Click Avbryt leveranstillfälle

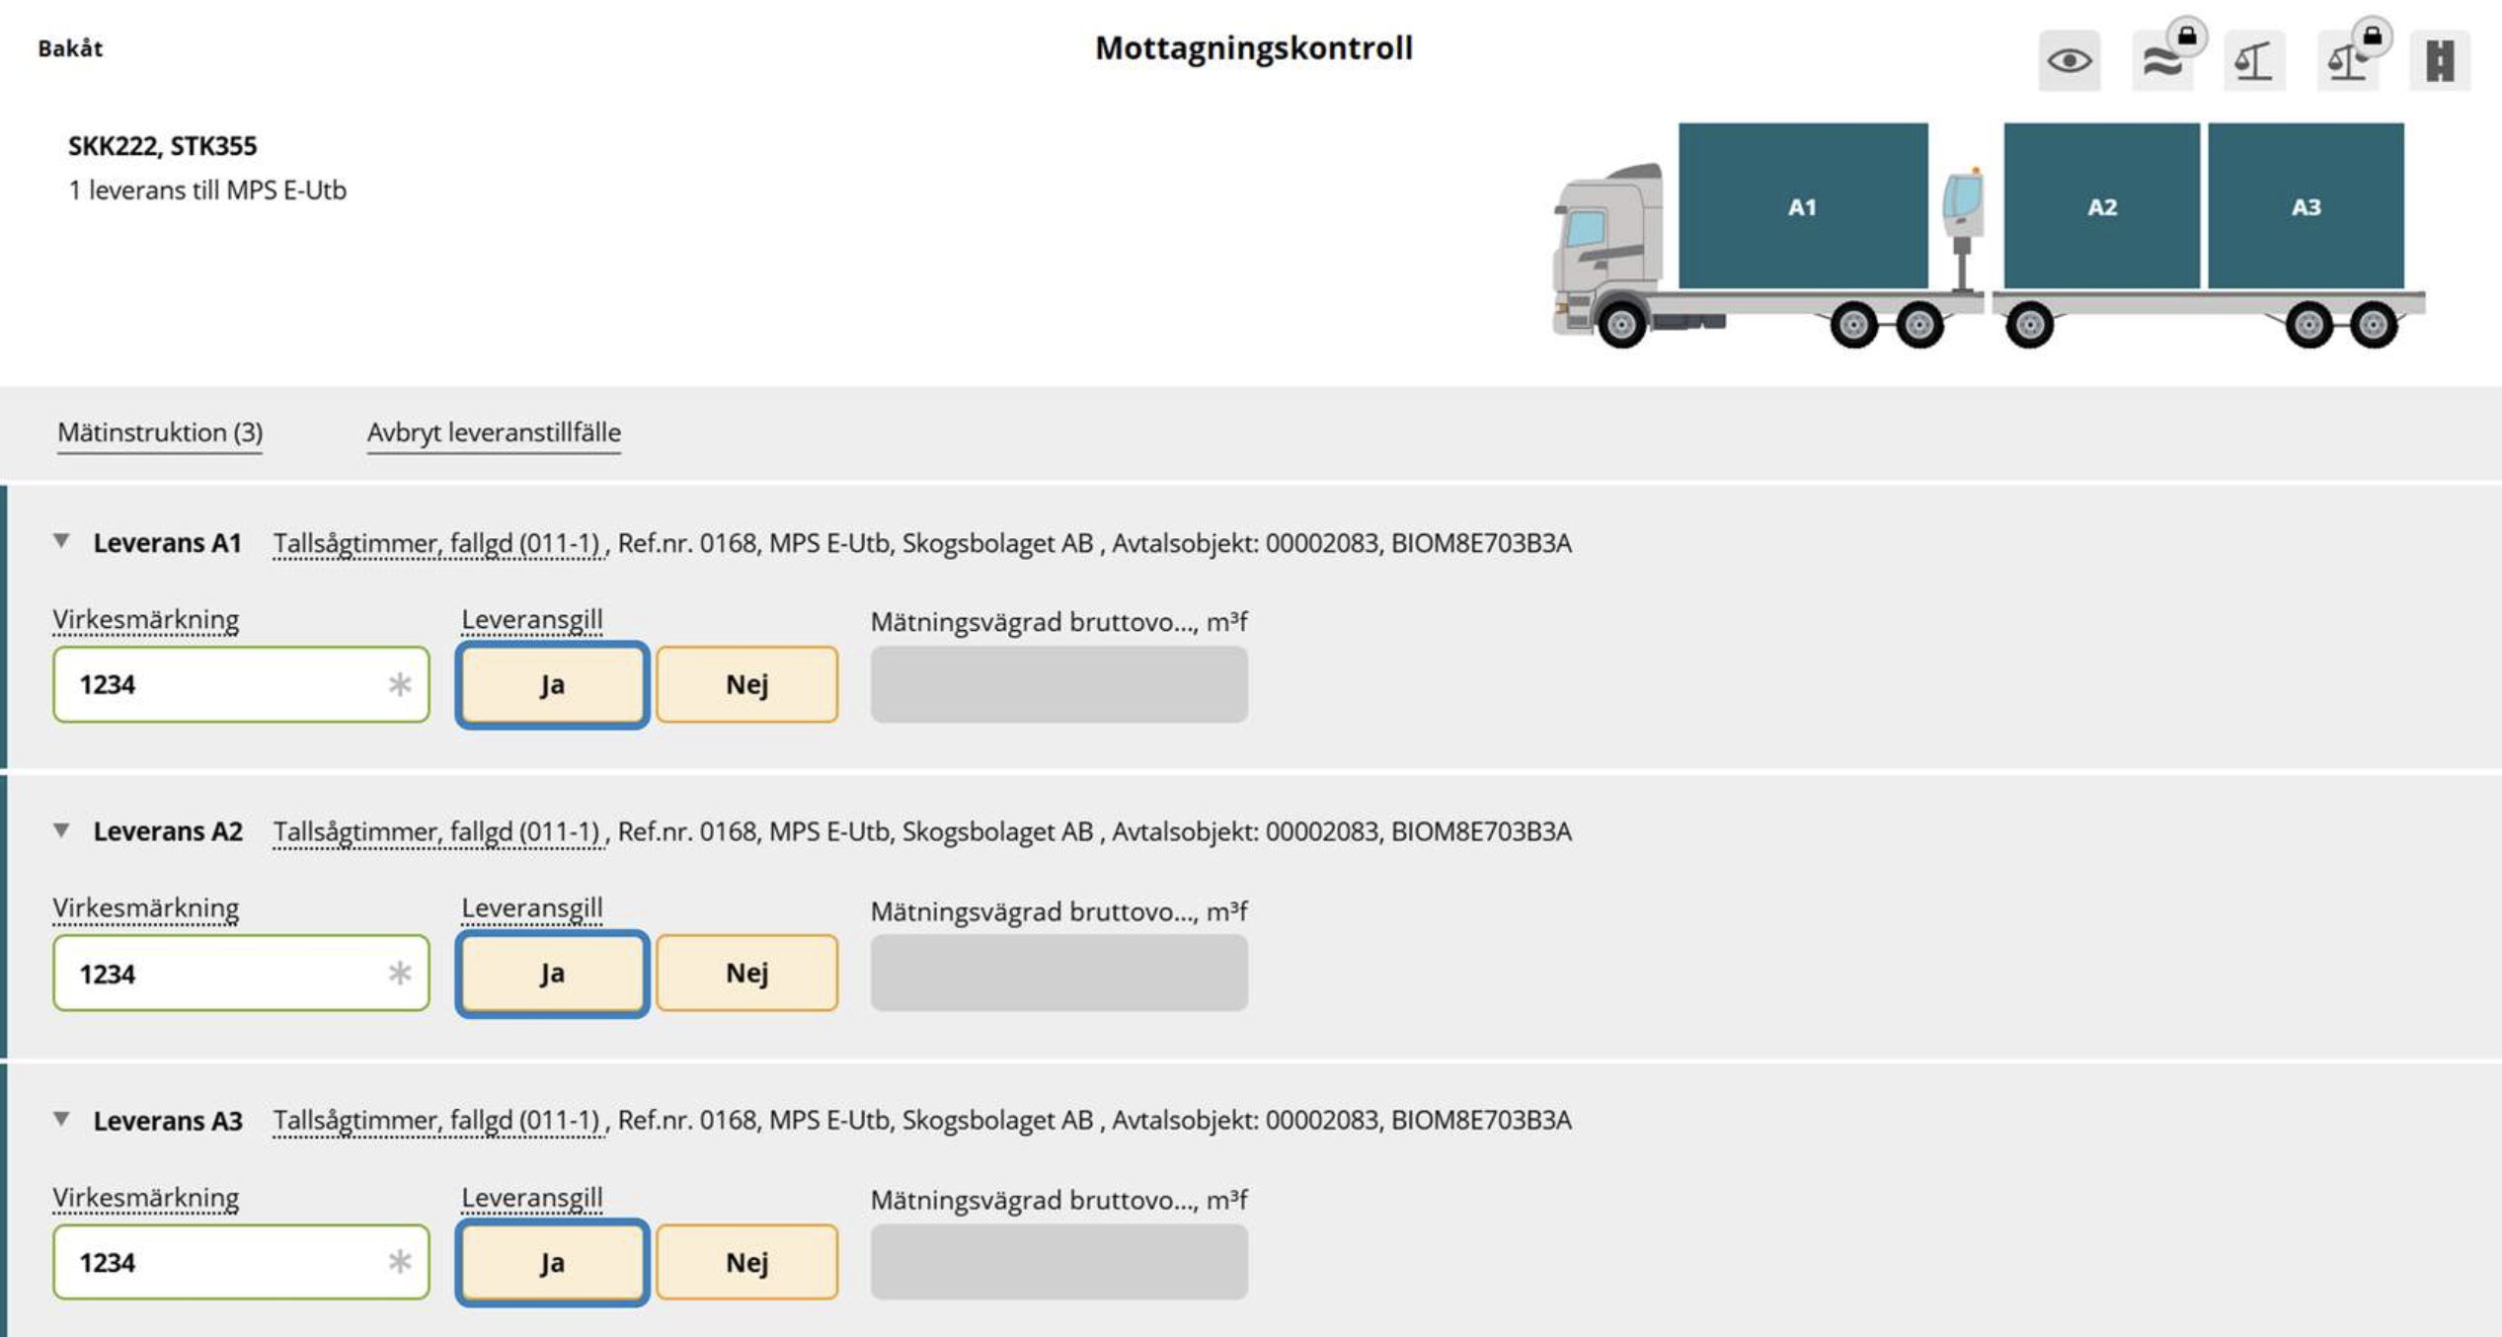494,433
